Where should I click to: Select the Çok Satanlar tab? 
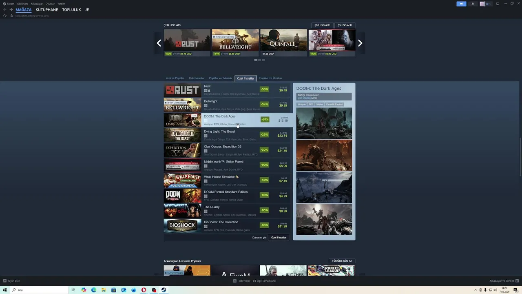[197, 78]
